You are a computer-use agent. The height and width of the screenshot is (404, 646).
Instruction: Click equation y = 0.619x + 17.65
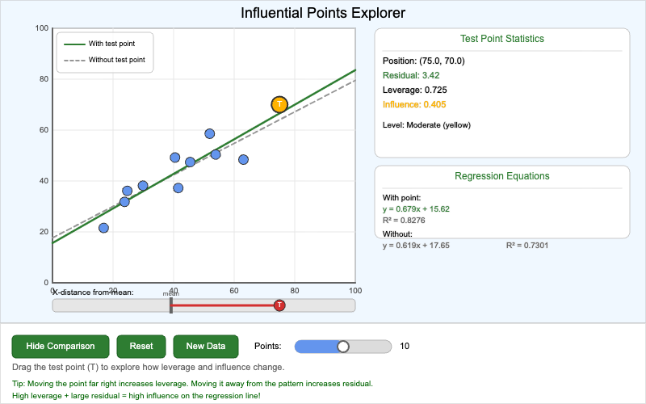pyautogui.click(x=416, y=246)
